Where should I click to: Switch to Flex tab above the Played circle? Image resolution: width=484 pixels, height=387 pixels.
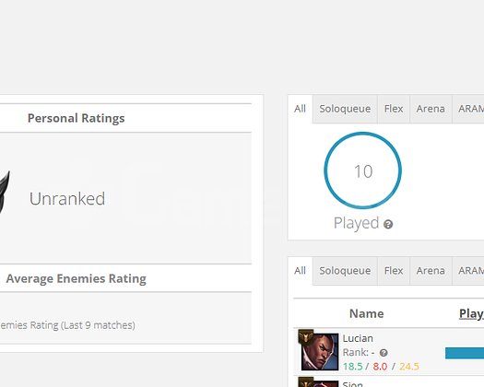coord(394,109)
